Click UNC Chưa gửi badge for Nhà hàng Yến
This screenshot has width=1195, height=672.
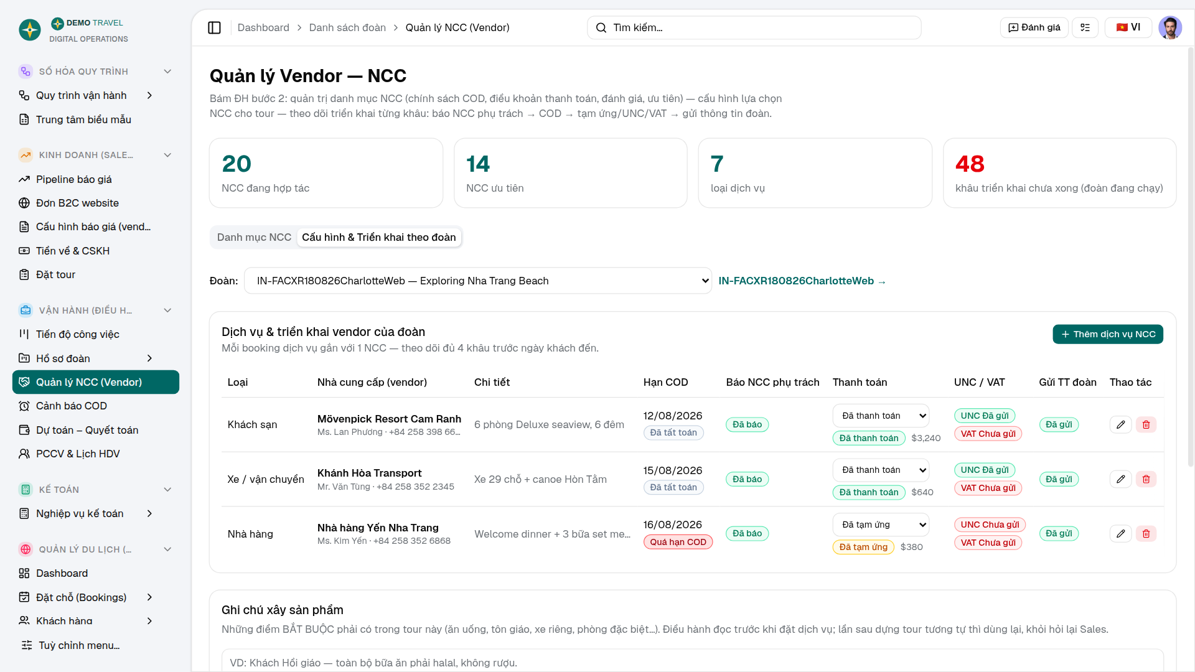click(990, 525)
